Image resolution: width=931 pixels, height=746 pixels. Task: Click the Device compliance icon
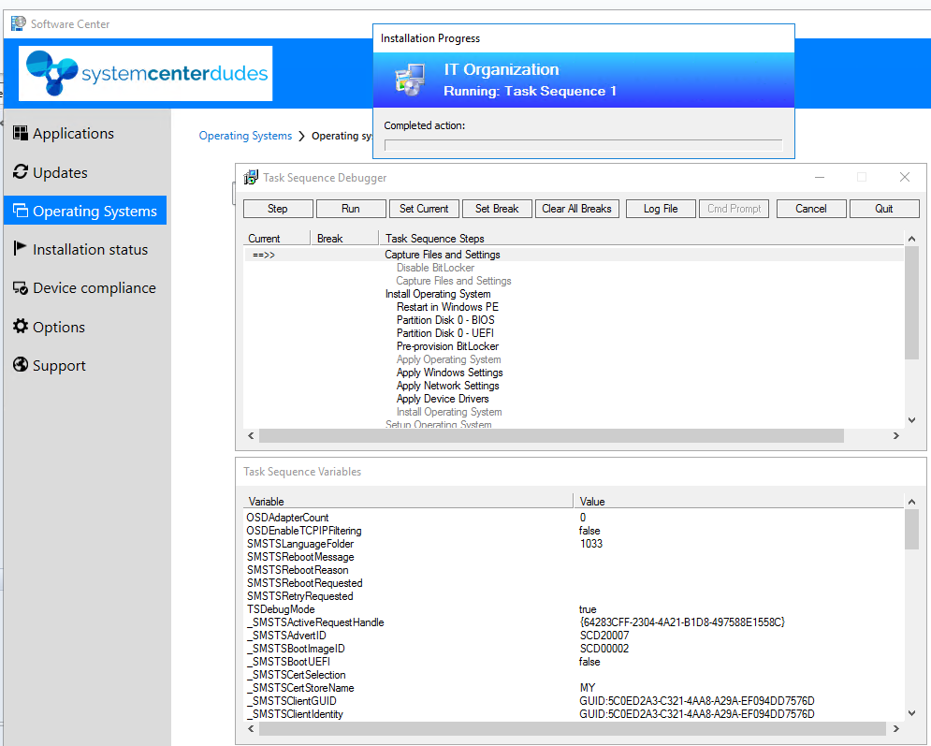click(21, 288)
